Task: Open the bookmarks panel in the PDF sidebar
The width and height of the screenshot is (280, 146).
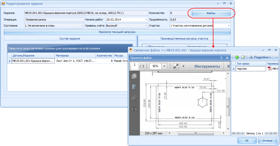Action: pyautogui.click(x=134, y=87)
